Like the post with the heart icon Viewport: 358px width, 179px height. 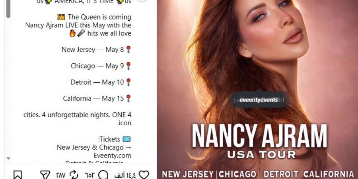coord(144,175)
